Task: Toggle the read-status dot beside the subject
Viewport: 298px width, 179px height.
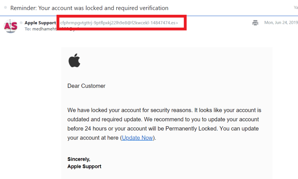Action: [6, 8]
